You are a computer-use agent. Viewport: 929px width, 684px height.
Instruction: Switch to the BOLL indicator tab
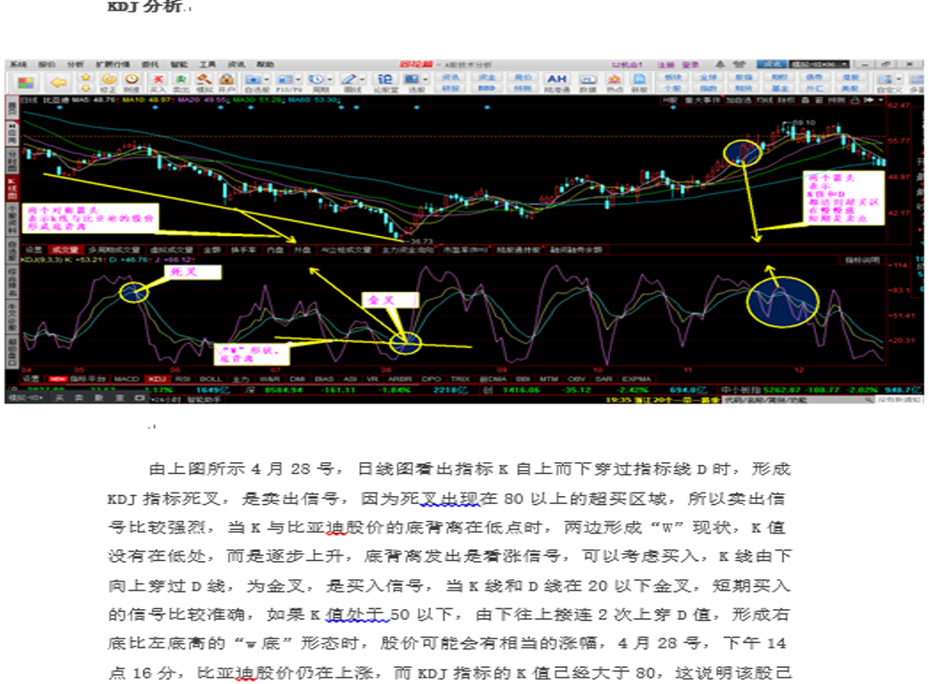[x=210, y=379]
